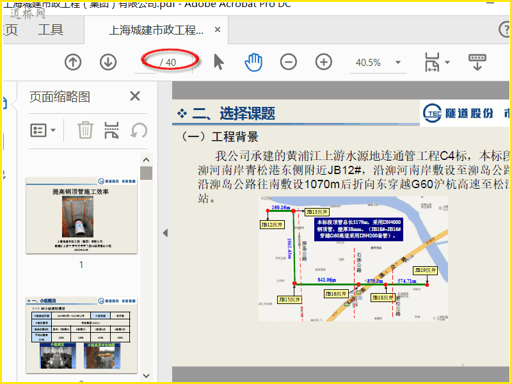Click the thumbnail panel scrollbar handle
512x384 pixels.
coord(147,173)
